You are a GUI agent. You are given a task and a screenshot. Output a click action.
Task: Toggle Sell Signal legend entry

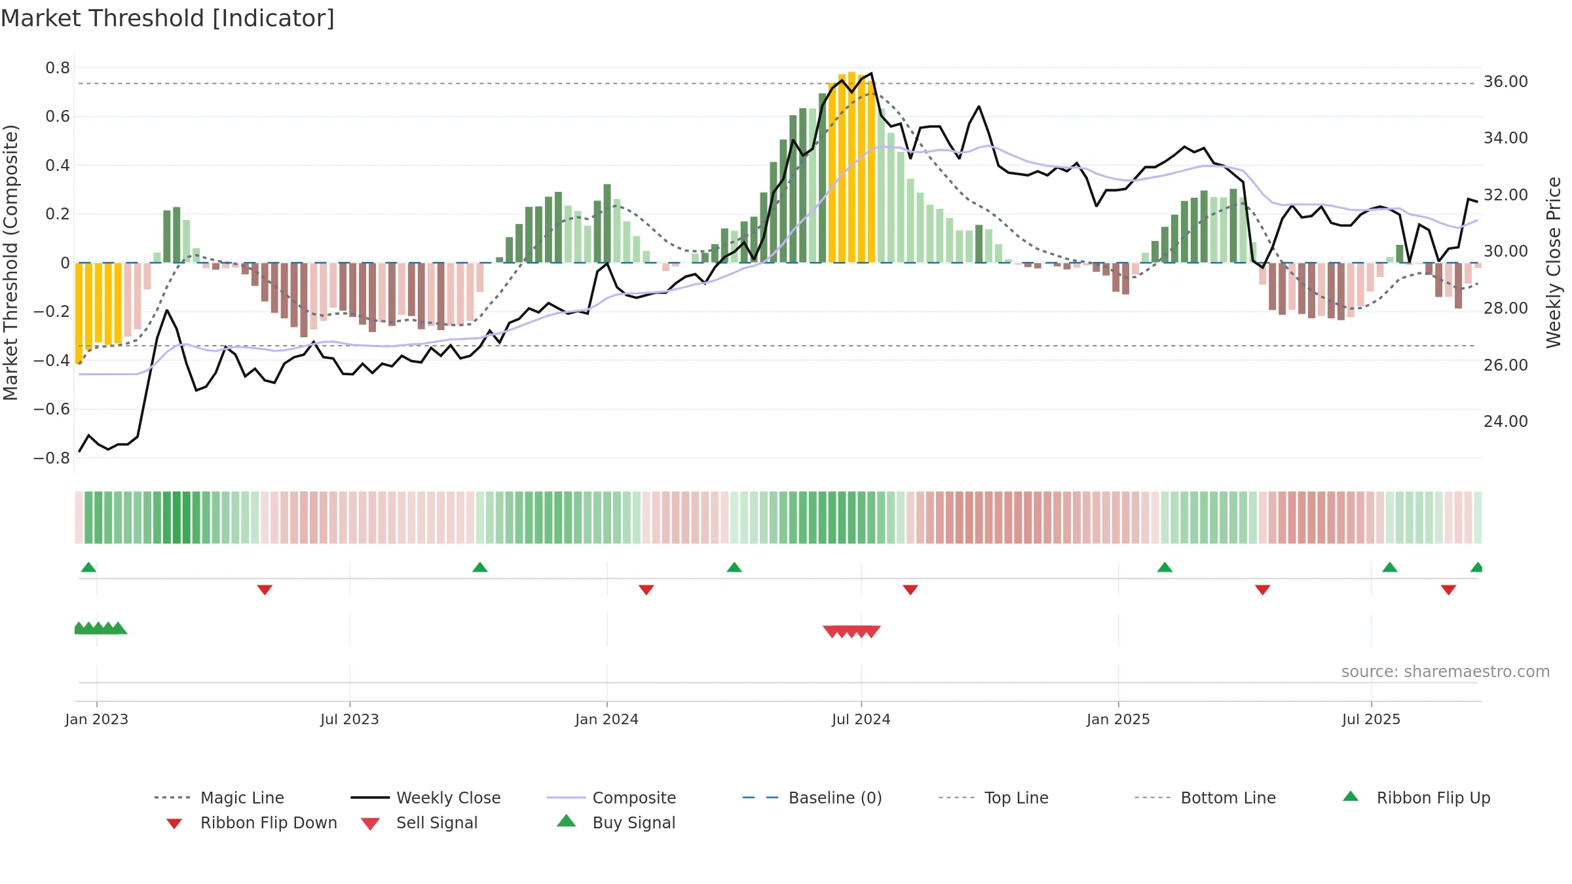[419, 822]
